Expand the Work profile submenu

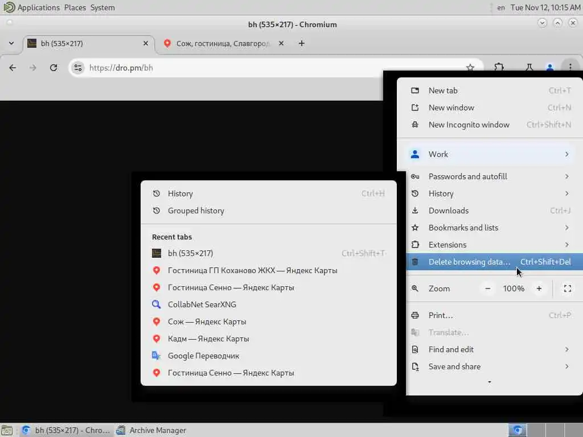(491, 154)
